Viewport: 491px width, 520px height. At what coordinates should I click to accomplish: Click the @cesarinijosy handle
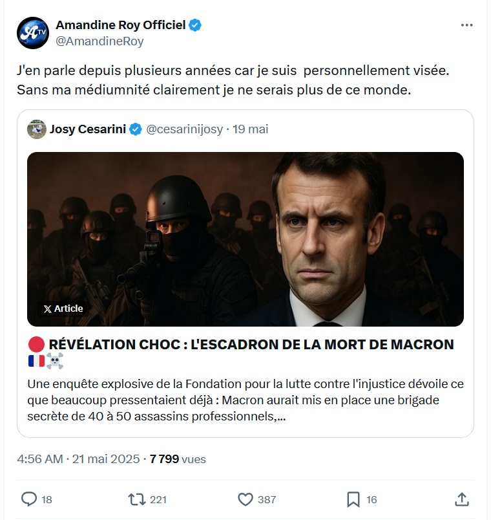point(184,129)
